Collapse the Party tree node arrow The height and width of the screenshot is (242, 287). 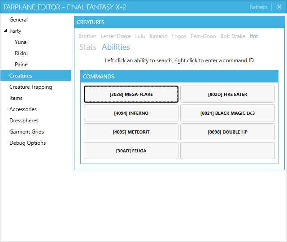[5, 30]
